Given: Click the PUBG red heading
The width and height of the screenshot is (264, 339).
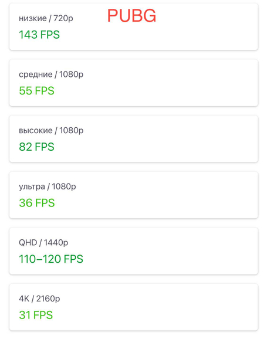Looking at the screenshot, I should pos(131,16).
